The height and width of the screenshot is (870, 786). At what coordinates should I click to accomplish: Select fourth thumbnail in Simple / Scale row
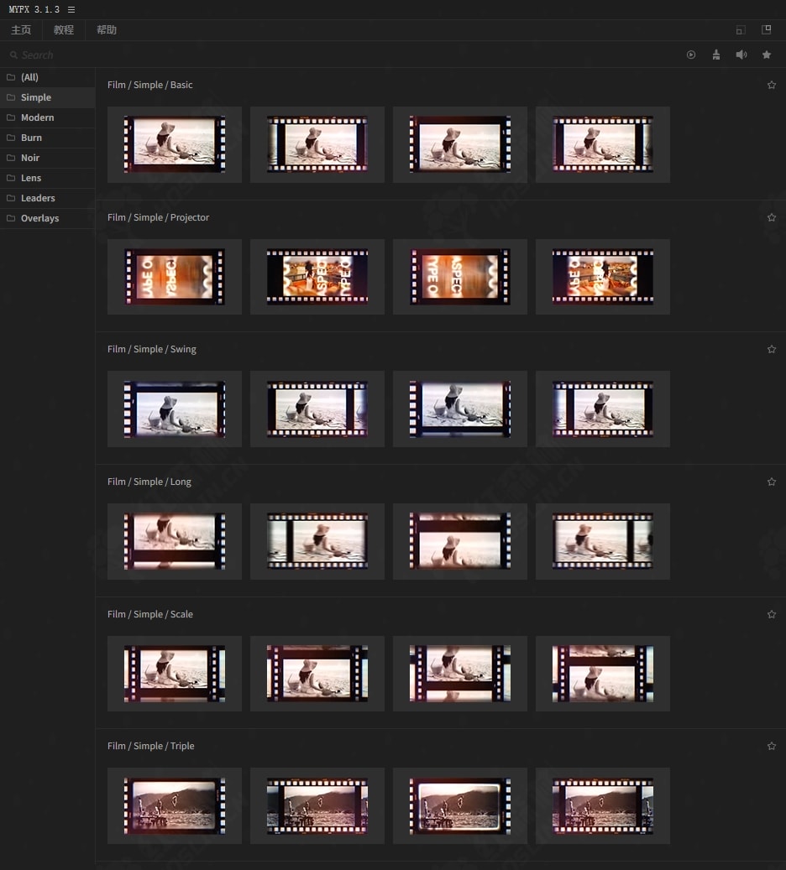(x=603, y=674)
